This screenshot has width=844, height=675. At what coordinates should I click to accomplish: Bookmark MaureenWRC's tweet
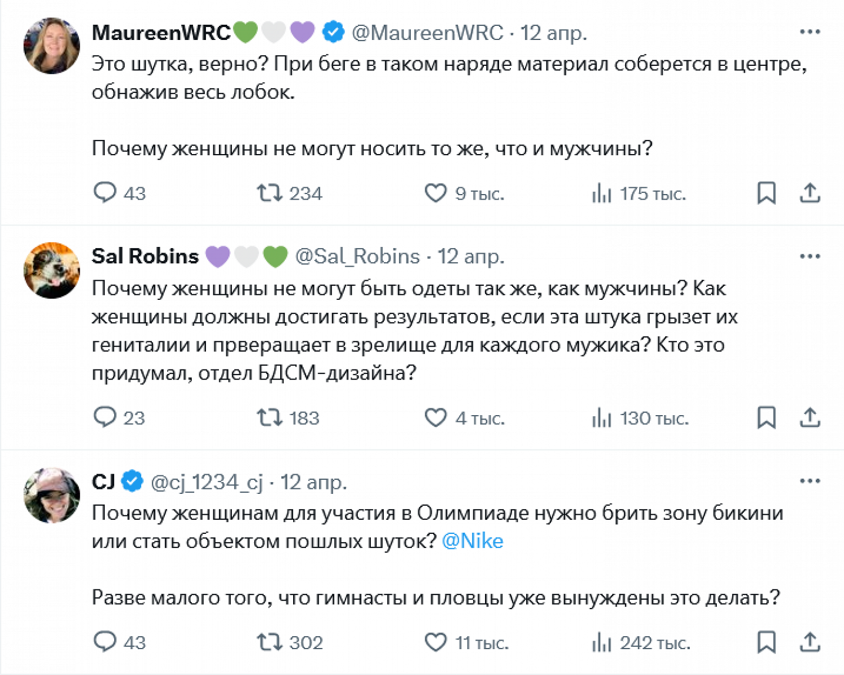[x=766, y=193]
